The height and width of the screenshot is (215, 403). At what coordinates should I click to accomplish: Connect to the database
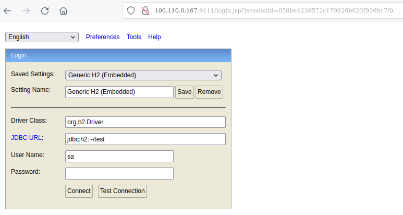(79, 191)
